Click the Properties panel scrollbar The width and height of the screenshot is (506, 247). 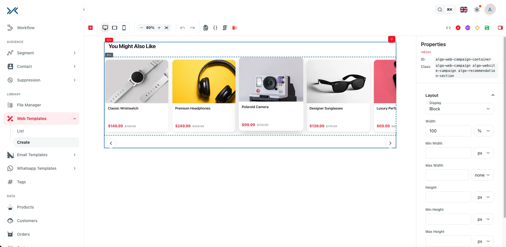[505, 127]
